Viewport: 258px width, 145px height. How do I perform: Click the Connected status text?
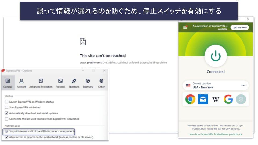click(x=216, y=72)
